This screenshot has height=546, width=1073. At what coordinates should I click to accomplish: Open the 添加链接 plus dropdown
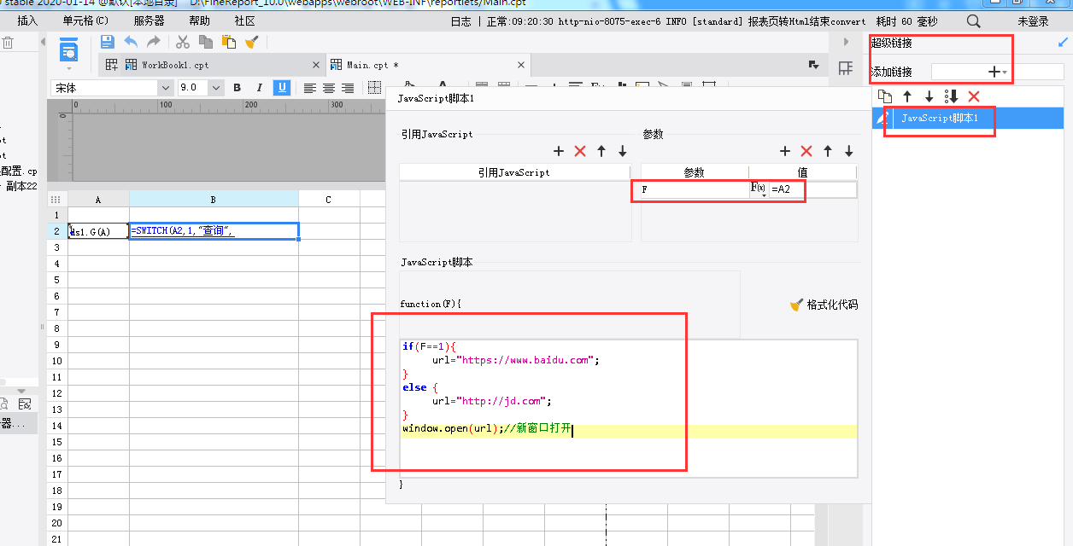[996, 73]
